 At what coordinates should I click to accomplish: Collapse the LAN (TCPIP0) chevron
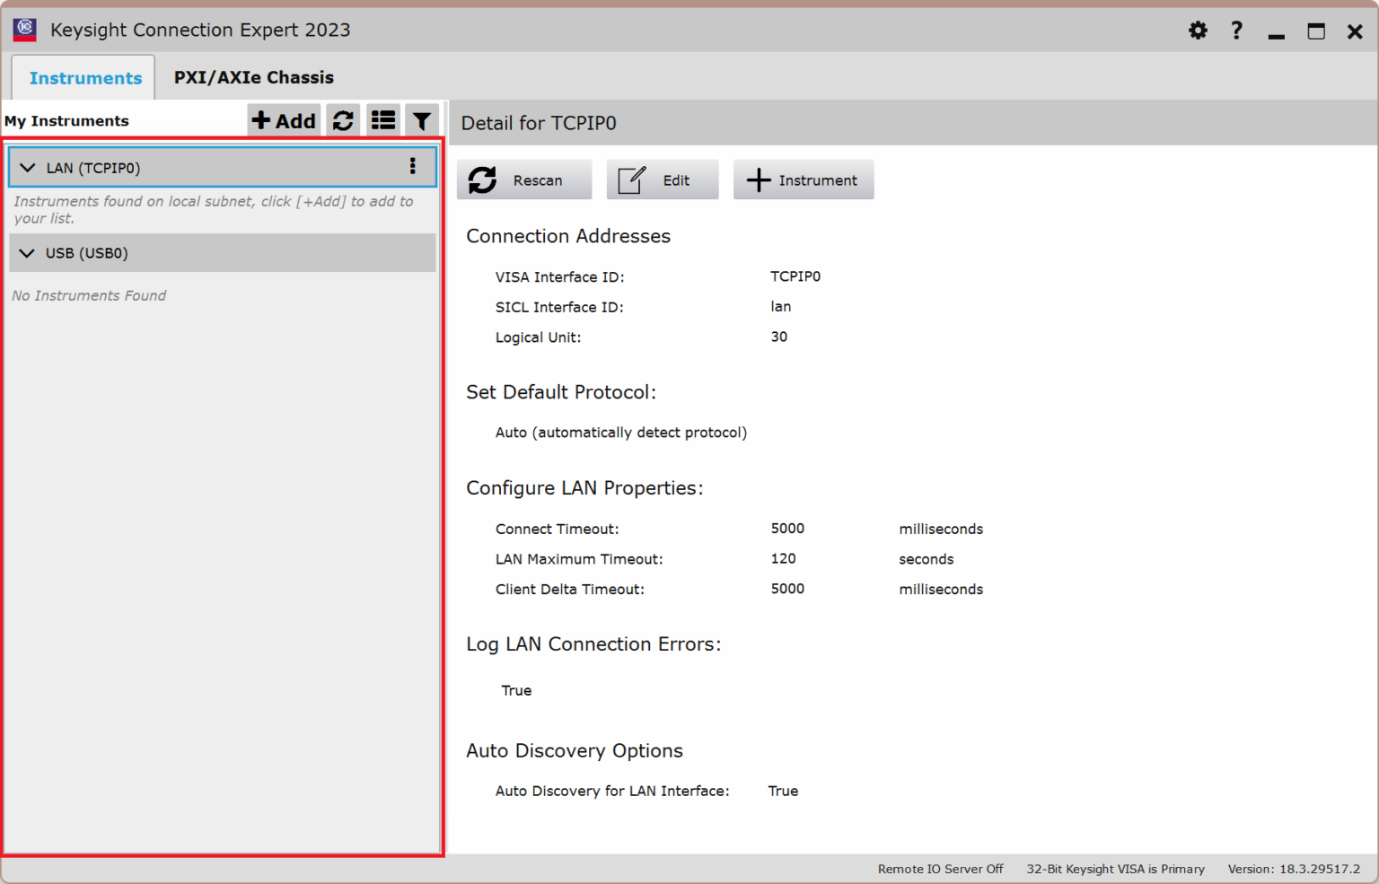tap(28, 168)
